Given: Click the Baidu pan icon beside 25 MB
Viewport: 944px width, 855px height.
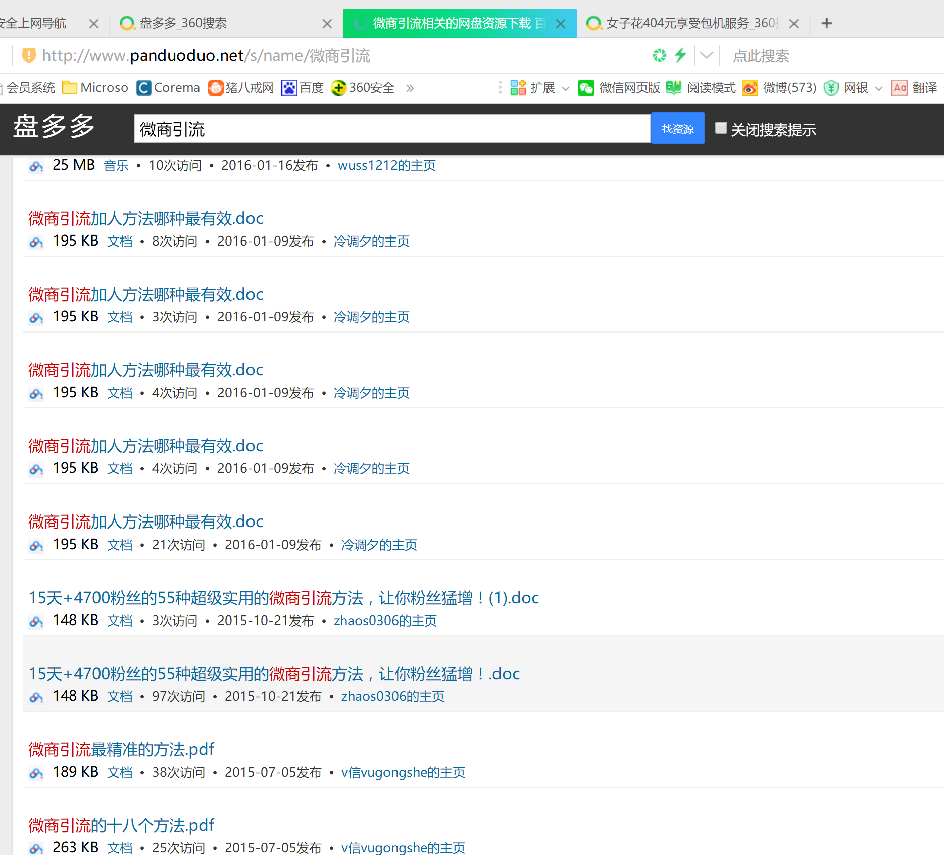Looking at the screenshot, I should [36, 166].
